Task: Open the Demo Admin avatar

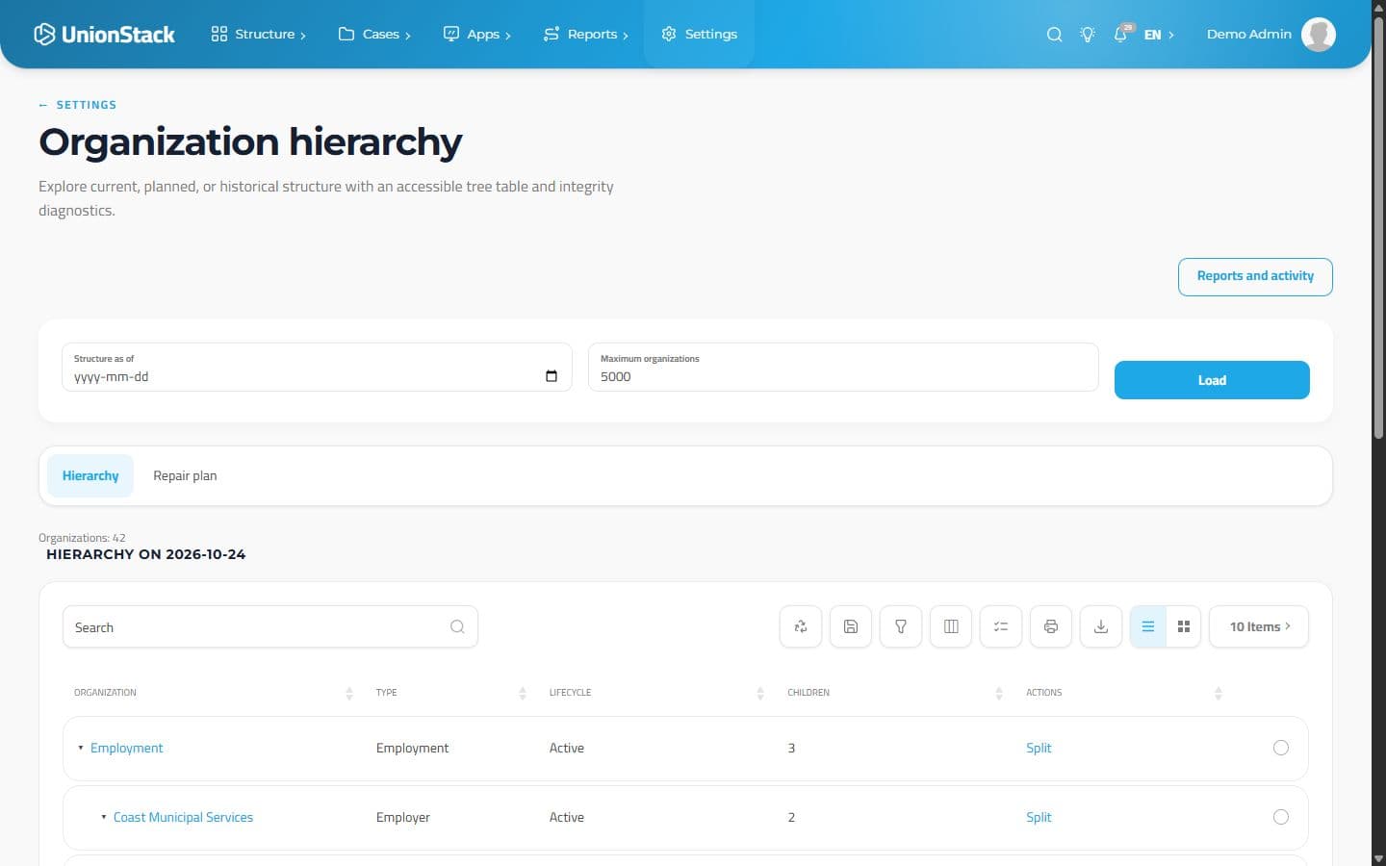Action: coord(1318,34)
